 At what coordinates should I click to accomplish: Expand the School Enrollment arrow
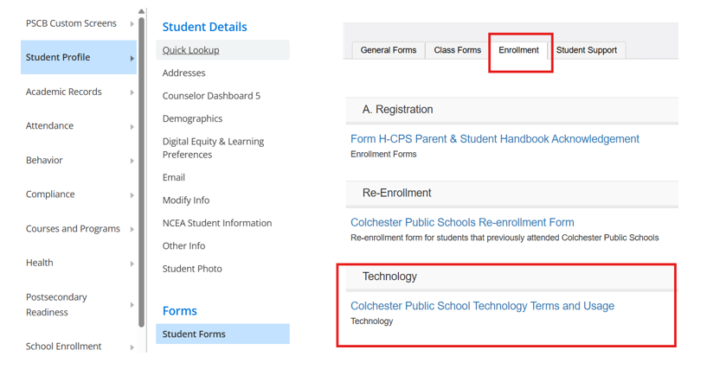[x=132, y=347]
